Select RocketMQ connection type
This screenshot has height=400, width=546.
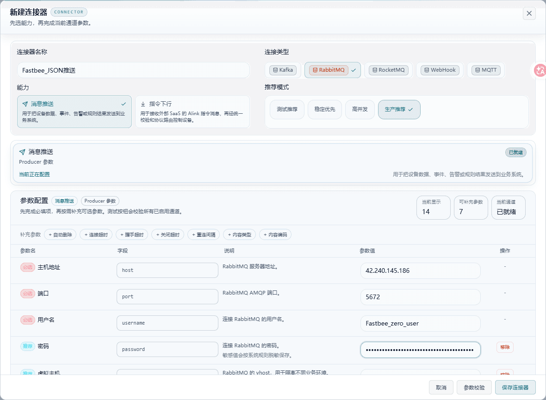coord(389,70)
